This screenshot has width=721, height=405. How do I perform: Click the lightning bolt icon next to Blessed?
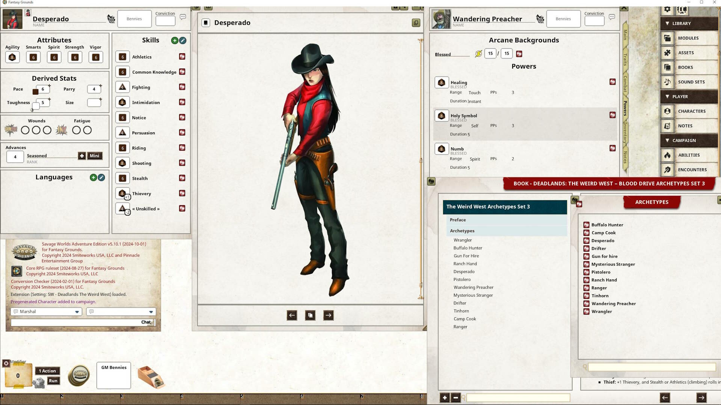click(x=478, y=53)
